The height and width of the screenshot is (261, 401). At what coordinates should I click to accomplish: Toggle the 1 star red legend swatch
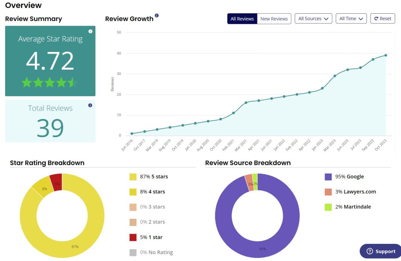(x=133, y=237)
